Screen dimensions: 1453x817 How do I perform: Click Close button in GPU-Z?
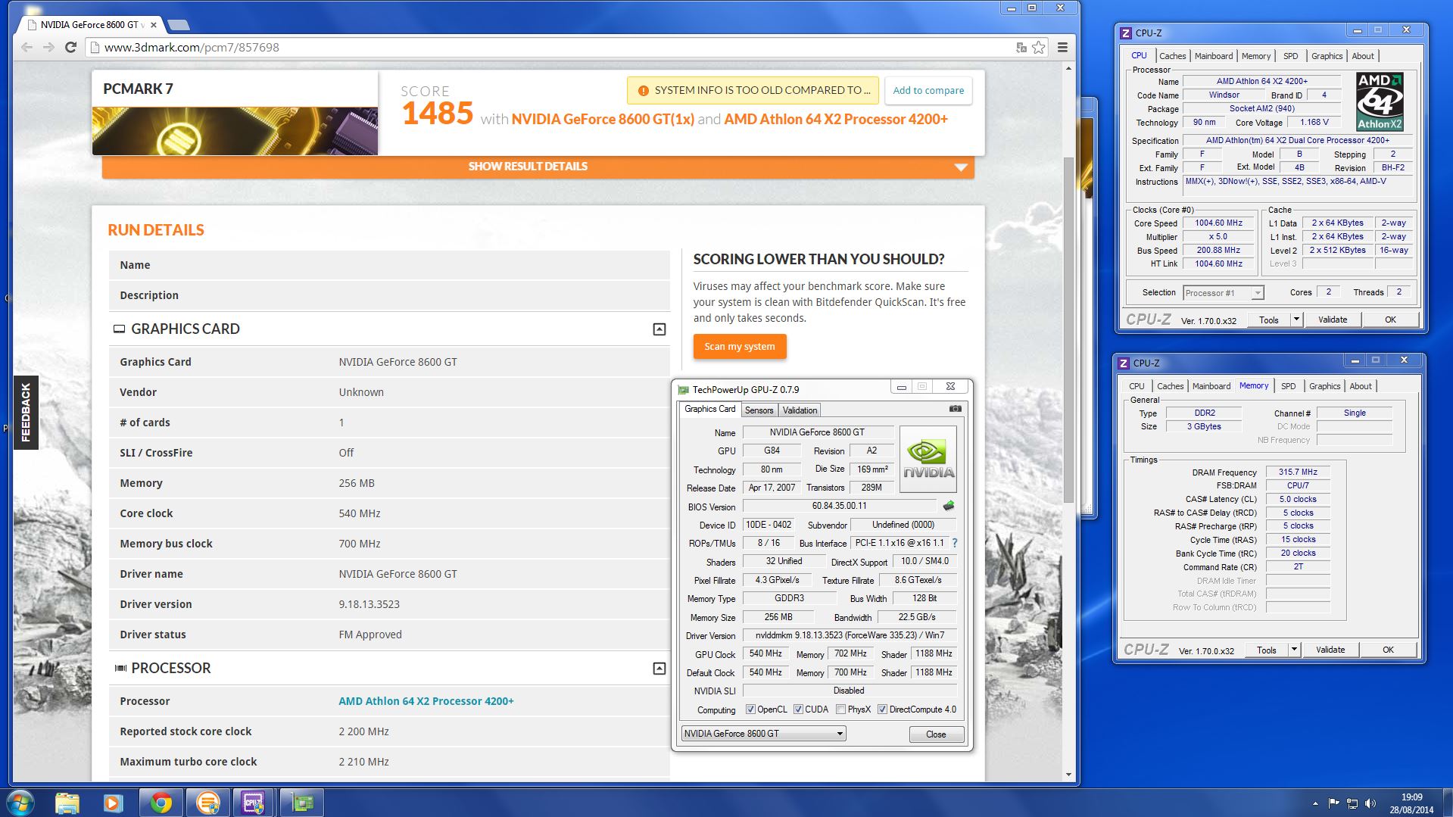point(936,734)
